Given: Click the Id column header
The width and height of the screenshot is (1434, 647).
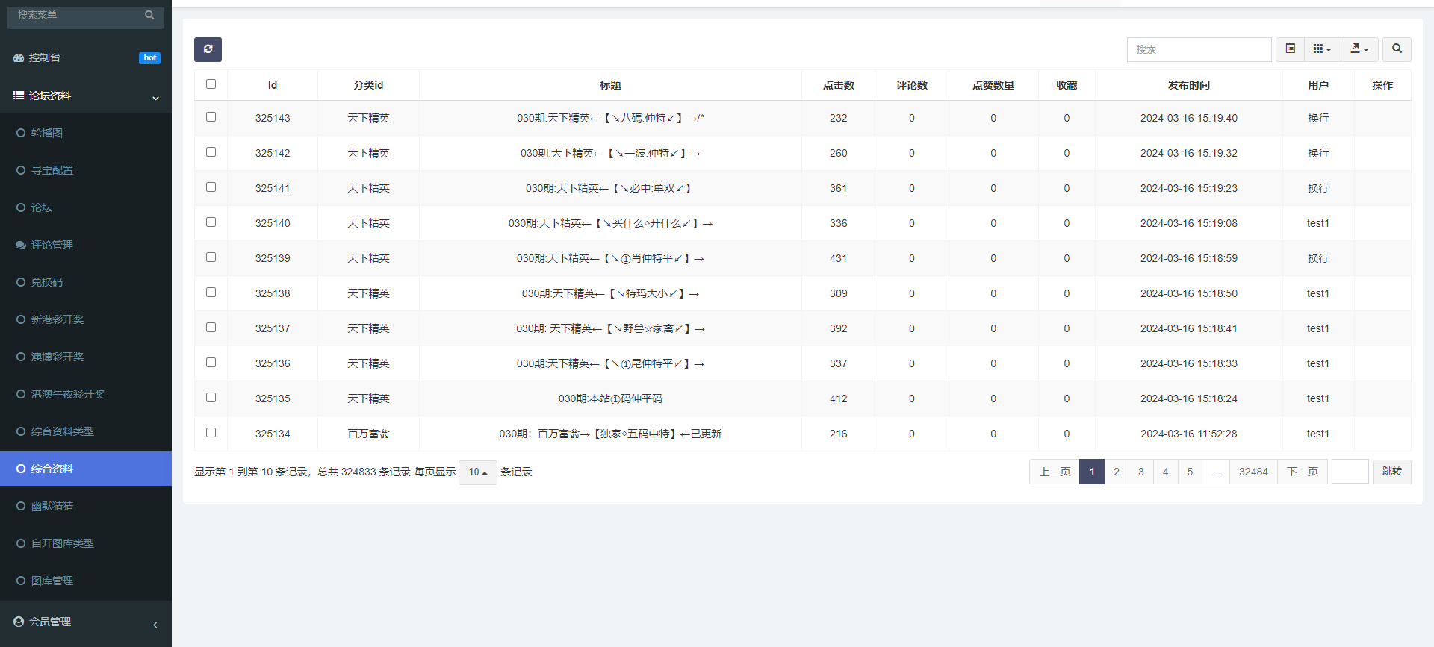Looking at the screenshot, I should (x=273, y=85).
